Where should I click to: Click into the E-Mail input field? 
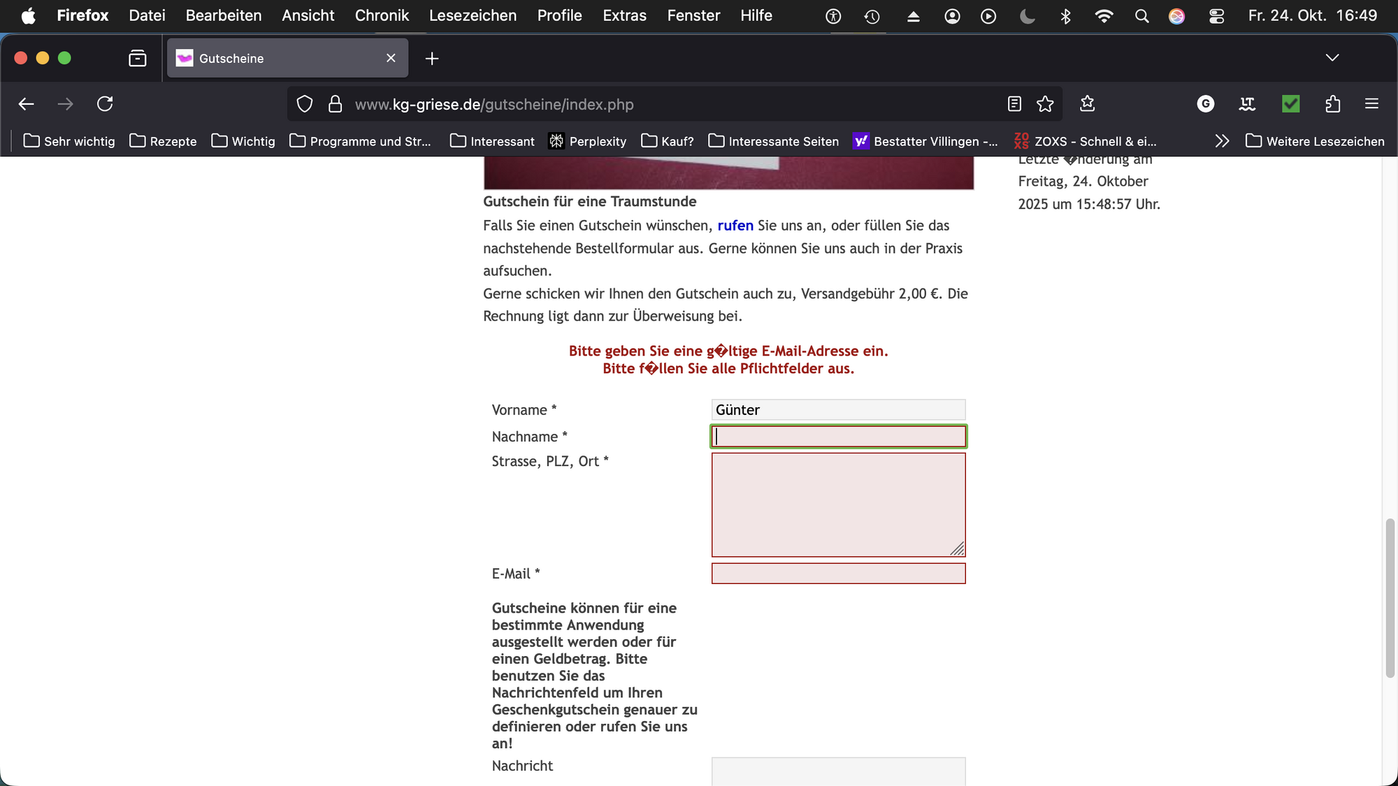coord(838,574)
